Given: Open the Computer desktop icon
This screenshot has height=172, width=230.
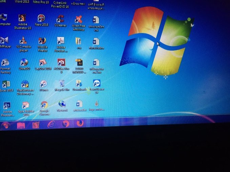Looking at the screenshot, I should (x=3, y=17).
